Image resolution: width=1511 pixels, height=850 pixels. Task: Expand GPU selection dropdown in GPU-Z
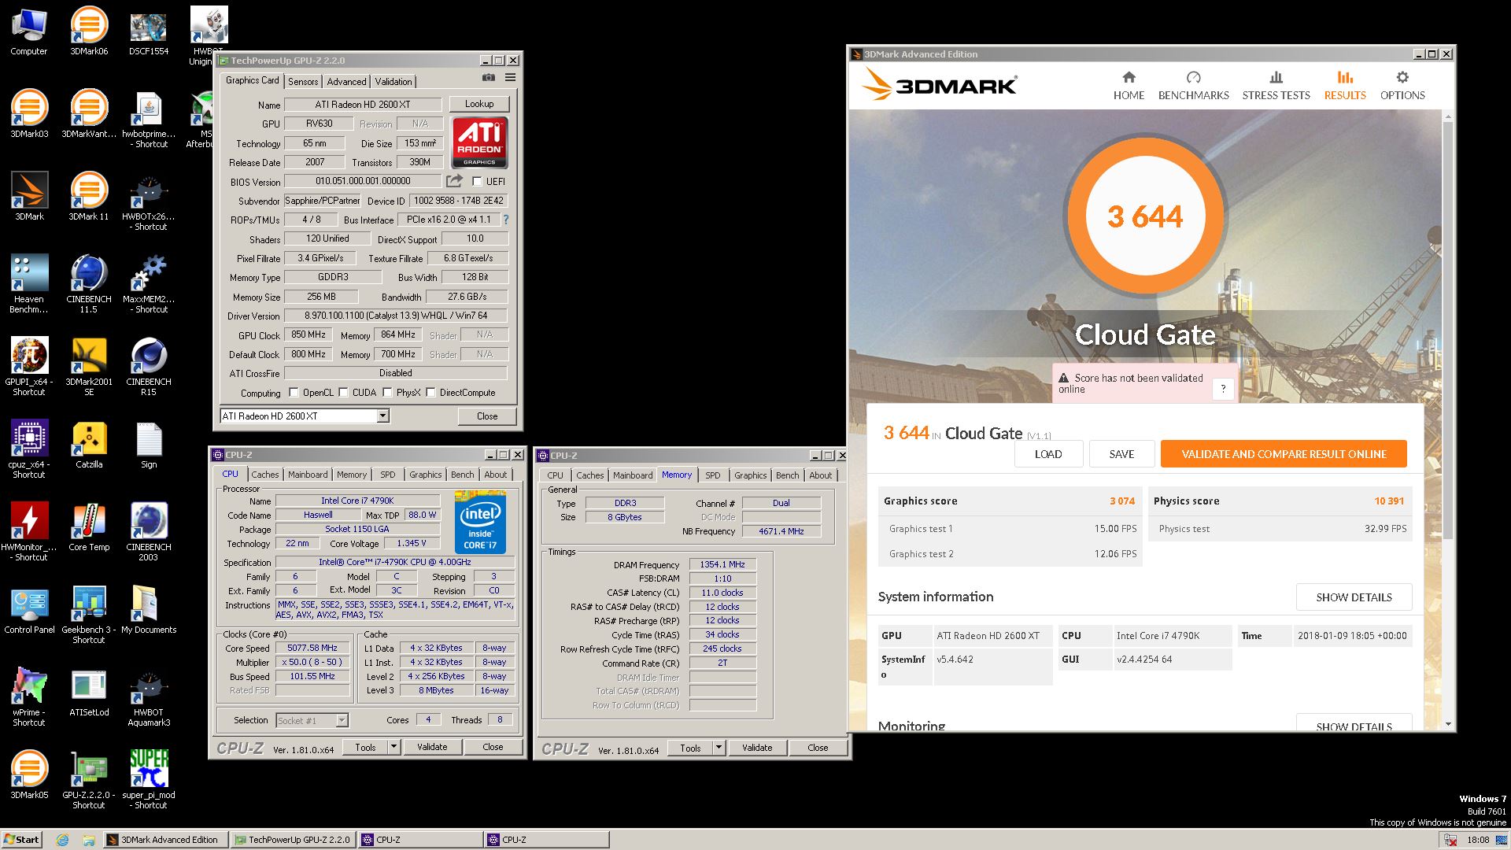pos(382,416)
